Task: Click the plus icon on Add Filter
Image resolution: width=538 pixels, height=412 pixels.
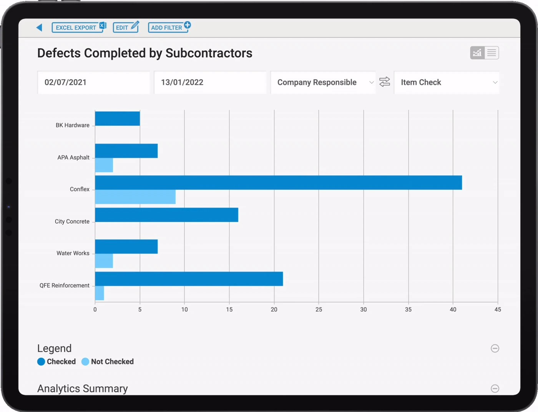Action: coord(187,25)
